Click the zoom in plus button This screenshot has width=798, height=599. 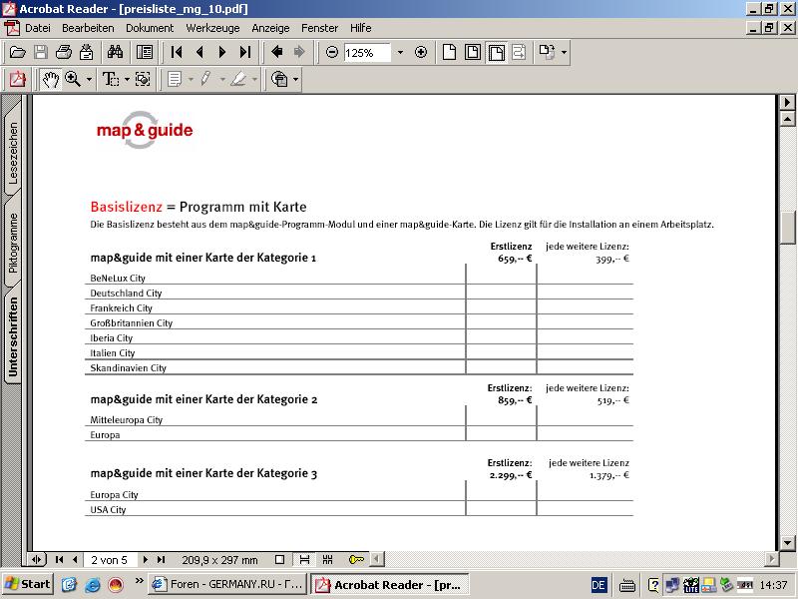(421, 52)
